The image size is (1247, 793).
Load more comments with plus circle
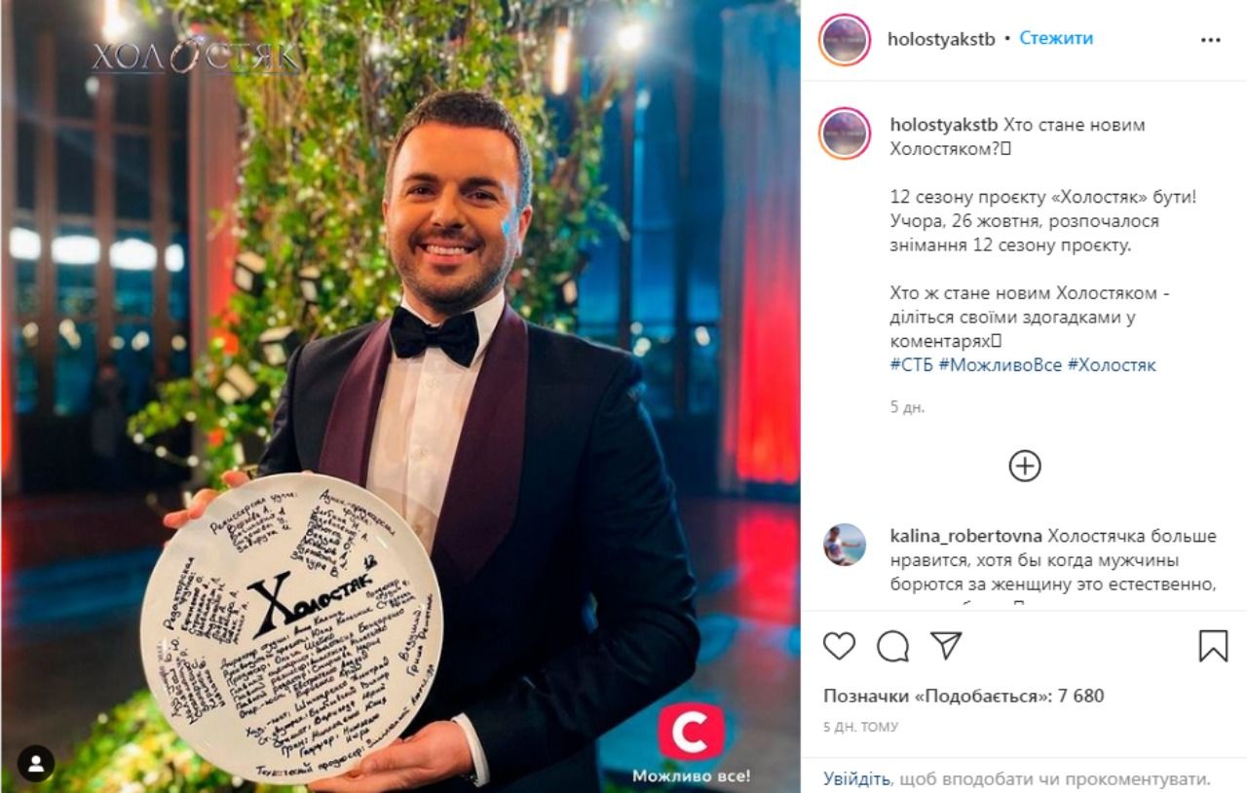click(1025, 467)
